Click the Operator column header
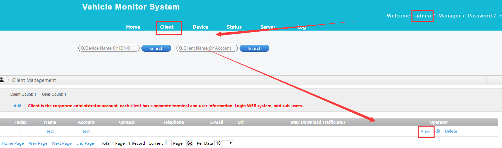 click(439, 122)
